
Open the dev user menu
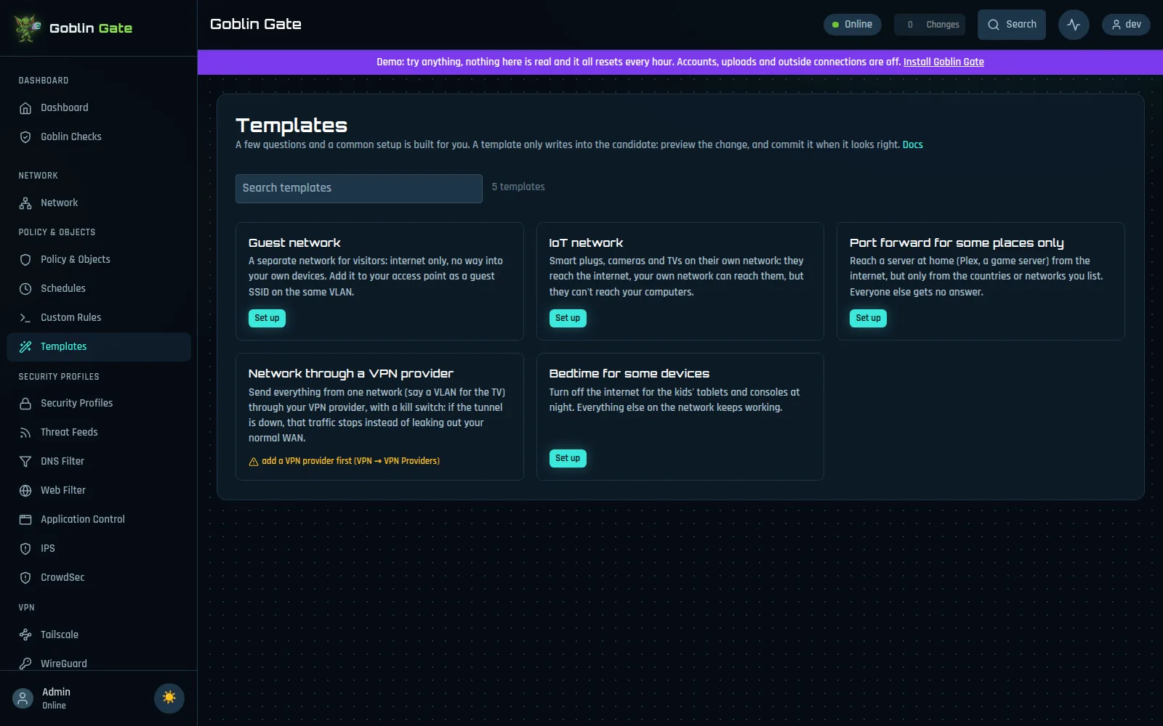[1126, 25]
